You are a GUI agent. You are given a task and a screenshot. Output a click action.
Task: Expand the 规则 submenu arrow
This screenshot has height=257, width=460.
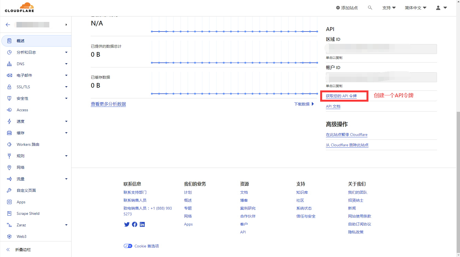66,156
